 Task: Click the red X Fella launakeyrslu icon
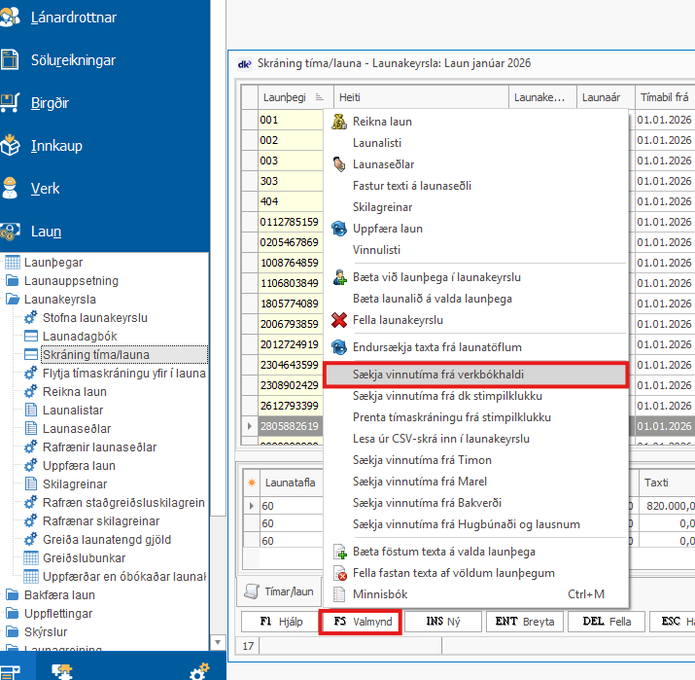[339, 320]
